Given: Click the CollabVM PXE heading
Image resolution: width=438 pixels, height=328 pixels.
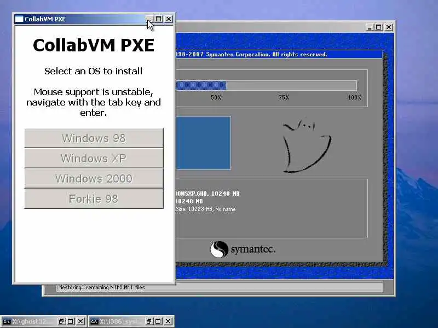Looking at the screenshot, I should click(94, 45).
